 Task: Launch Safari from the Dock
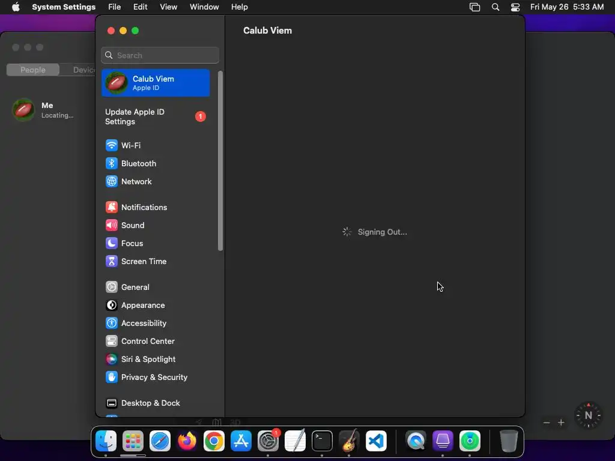(160, 441)
